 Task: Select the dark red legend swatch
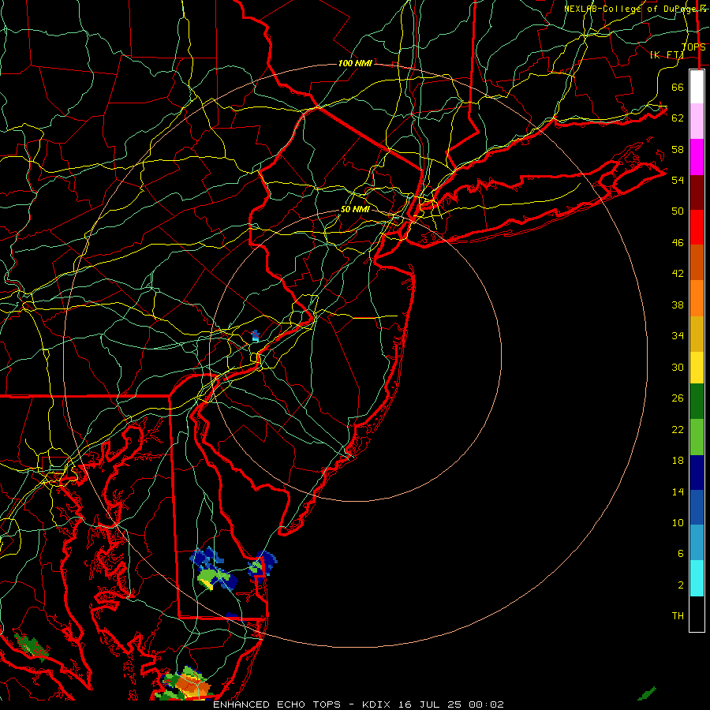tap(697, 192)
